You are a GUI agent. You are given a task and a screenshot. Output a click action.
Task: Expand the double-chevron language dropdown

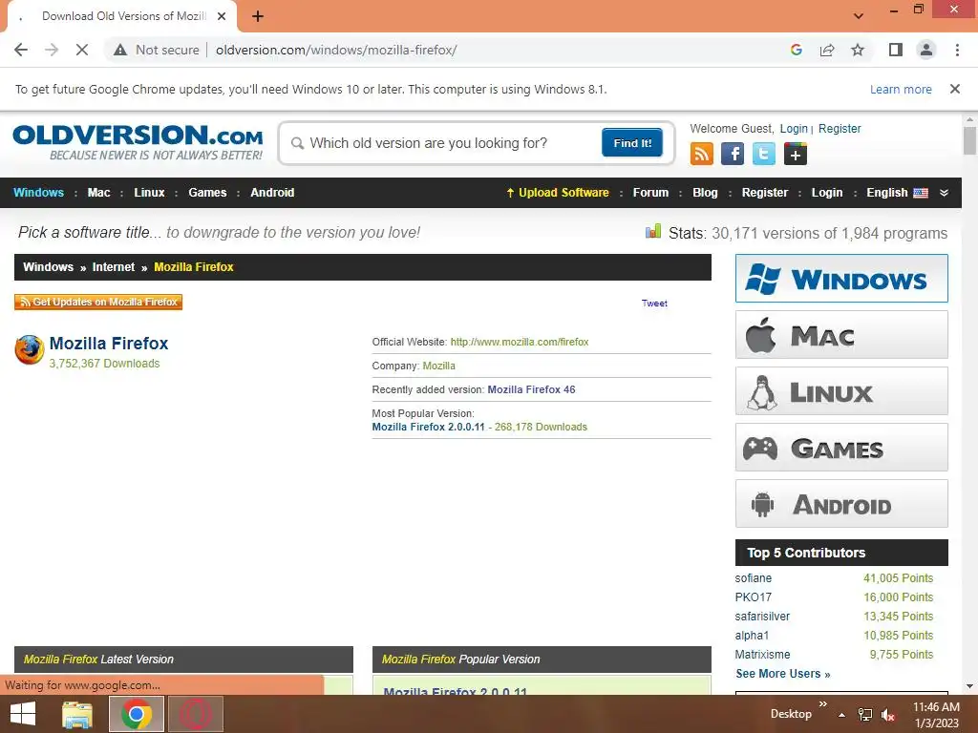point(944,193)
